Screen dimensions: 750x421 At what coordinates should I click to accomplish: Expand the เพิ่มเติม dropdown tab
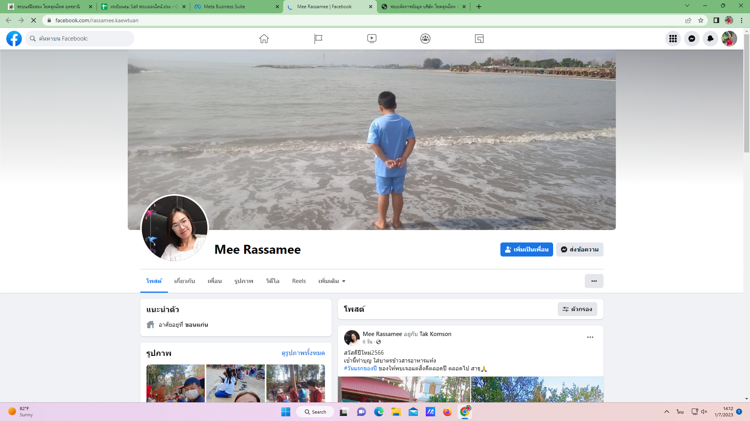pyautogui.click(x=332, y=281)
